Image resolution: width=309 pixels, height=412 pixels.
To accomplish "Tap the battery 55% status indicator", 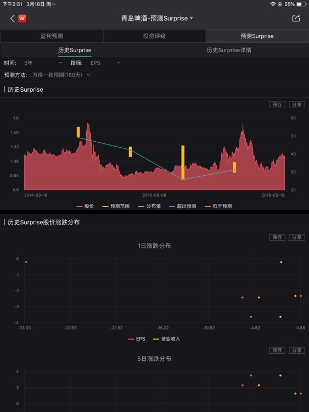I will 295,4.
